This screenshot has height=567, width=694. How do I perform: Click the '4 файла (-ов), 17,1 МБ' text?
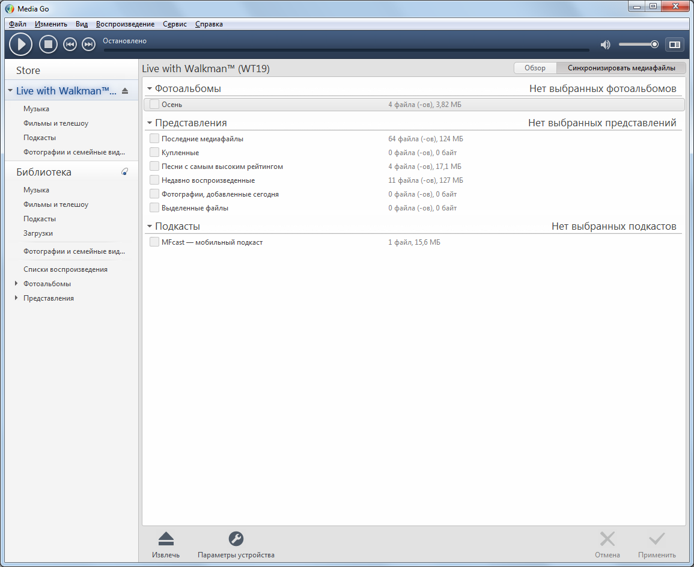[x=425, y=167]
